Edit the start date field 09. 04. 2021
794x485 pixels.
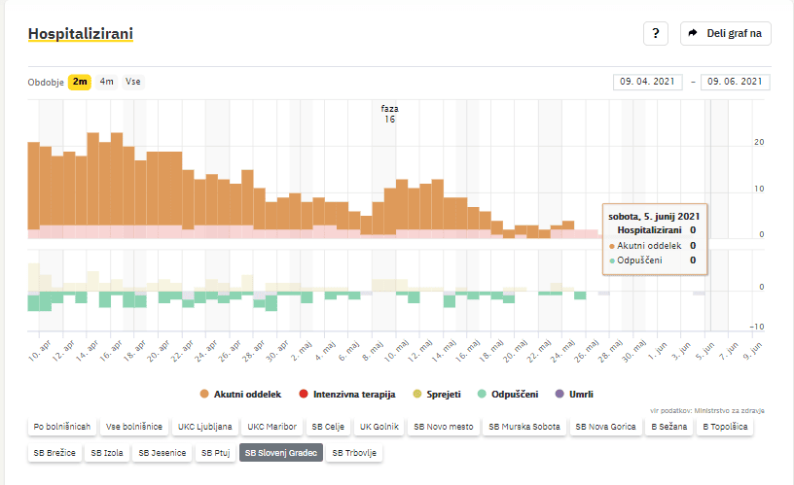[647, 82]
